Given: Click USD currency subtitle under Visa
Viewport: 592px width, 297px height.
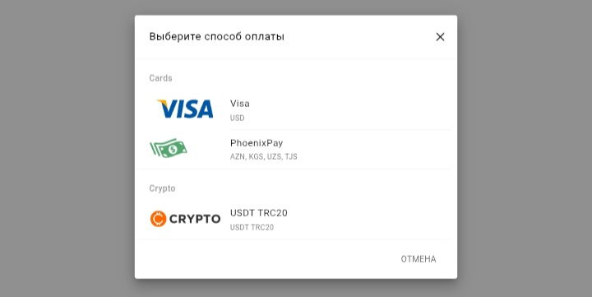Looking at the screenshot, I should pyautogui.click(x=237, y=118).
